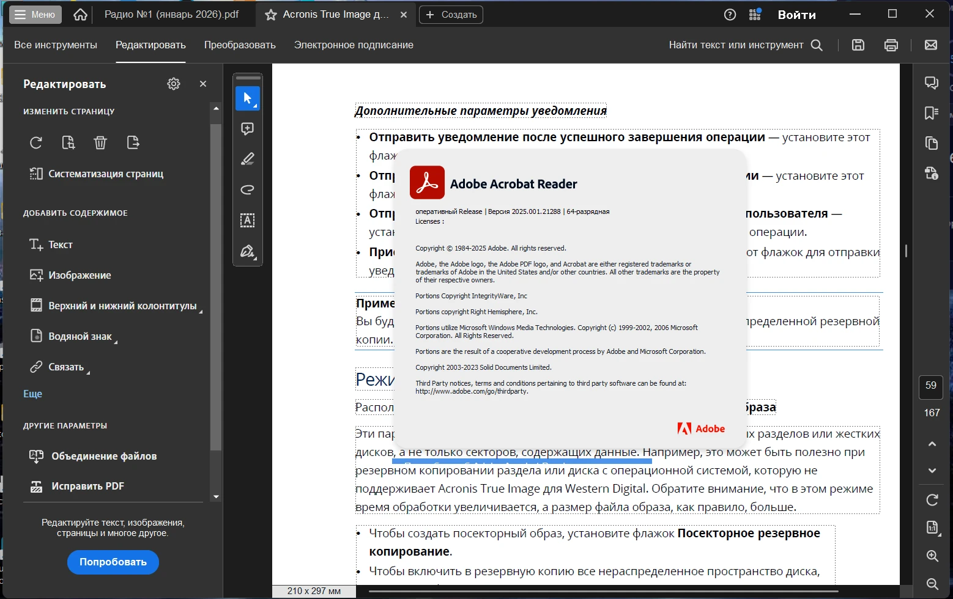Select the arrow selection tool
This screenshot has height=599, width=953.
coord(247,98)
